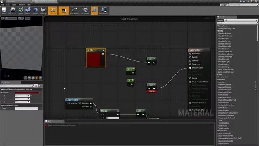Open the Search toolbar icon

coord(28,11)
